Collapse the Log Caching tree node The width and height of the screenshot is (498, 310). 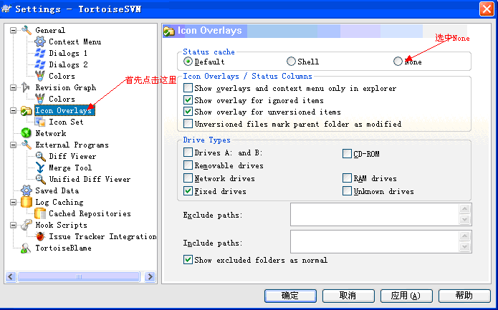pyautogui.click(x=14, y=202)
